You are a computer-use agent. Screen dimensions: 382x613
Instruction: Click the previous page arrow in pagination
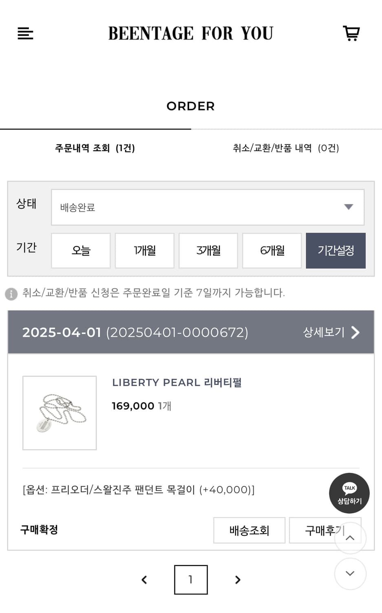(x=144, y=580)
